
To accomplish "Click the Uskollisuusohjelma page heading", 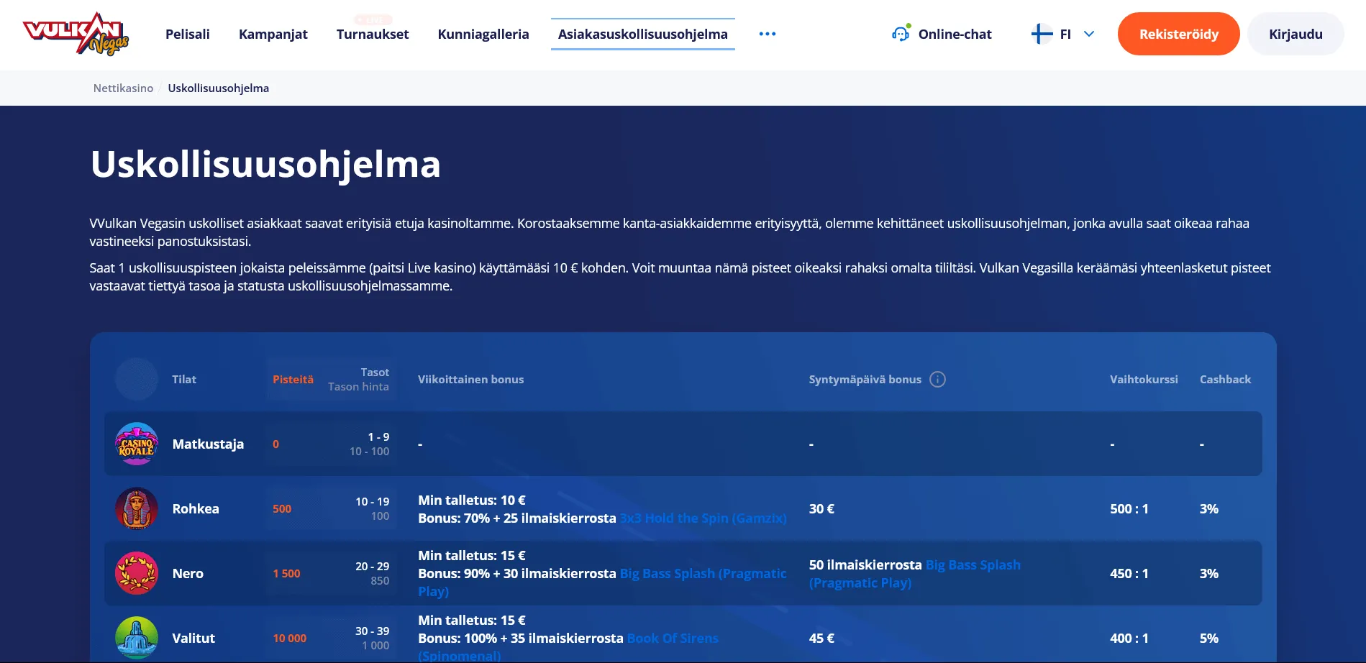I will [x=265, y=164].
